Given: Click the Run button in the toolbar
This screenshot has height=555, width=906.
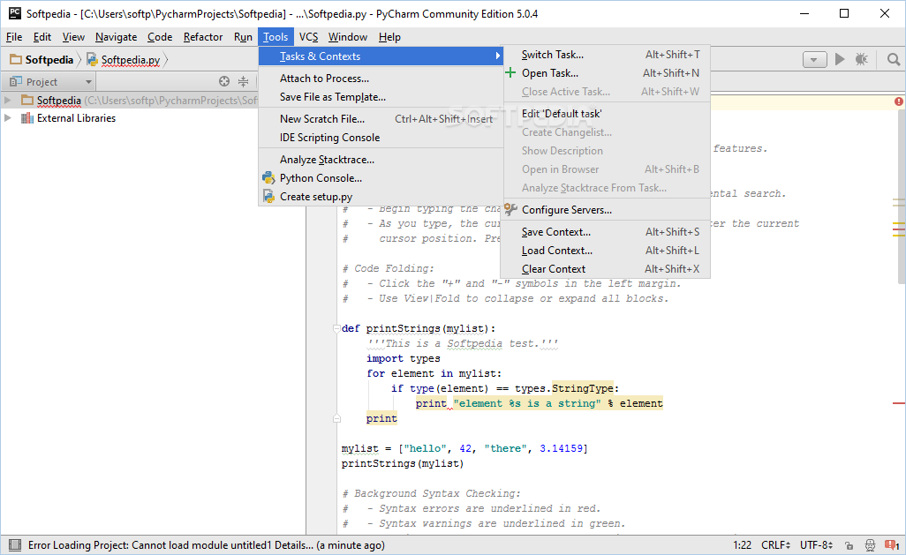Looking at the screenshot, I should pos(840,59).
